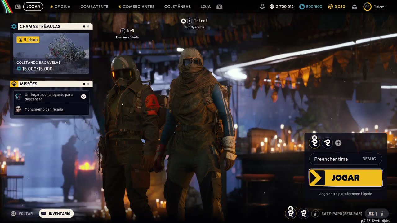Viewport: 397px width, 223px height.
Task: Select mission 'Monumento danificado'
Action: pyautogui.click(x=51, y=109)
